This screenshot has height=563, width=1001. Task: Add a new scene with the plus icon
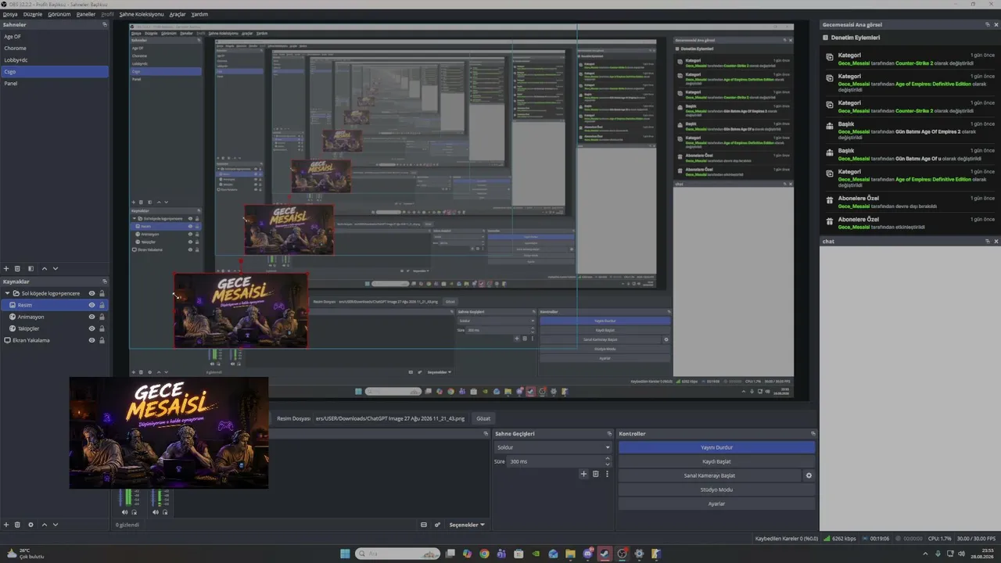tap(6, 269)
